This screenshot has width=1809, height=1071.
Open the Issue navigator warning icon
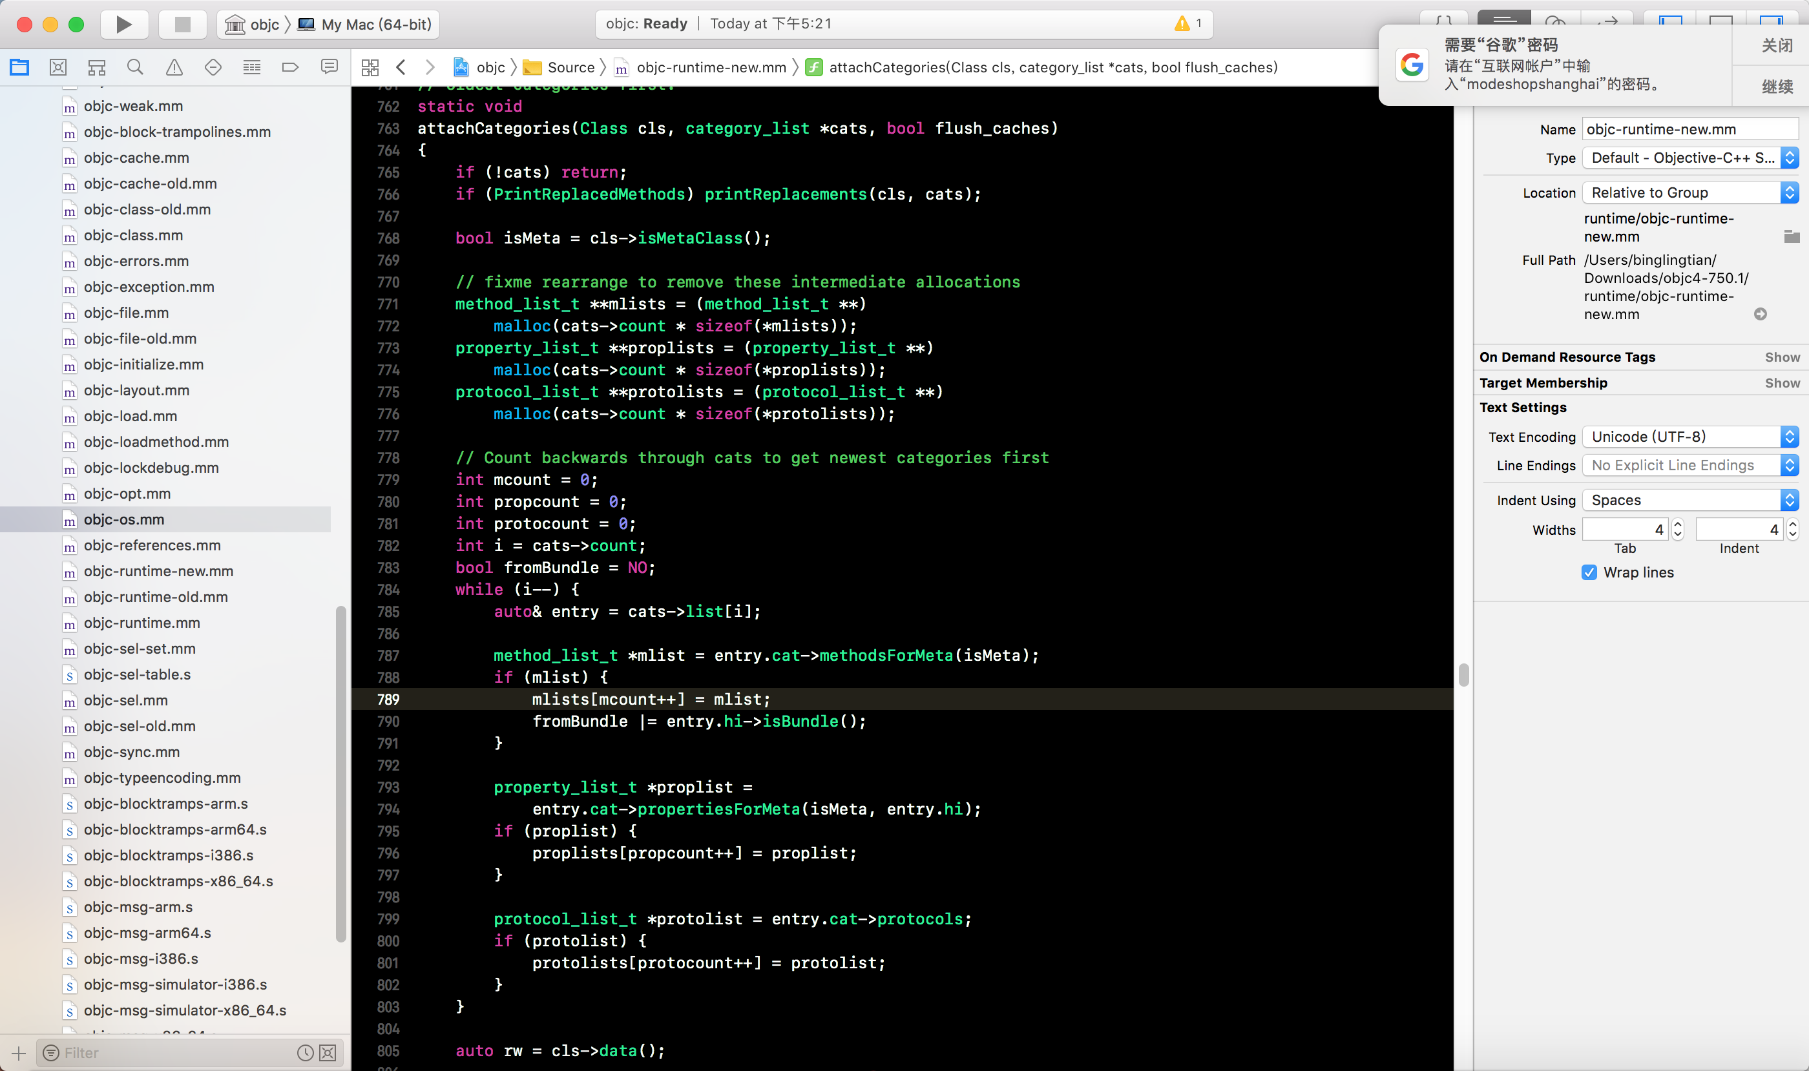click(174, 67)
